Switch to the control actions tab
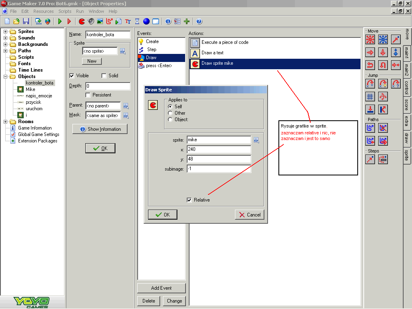This screenshot has height=309, width=412. (407, 87)
